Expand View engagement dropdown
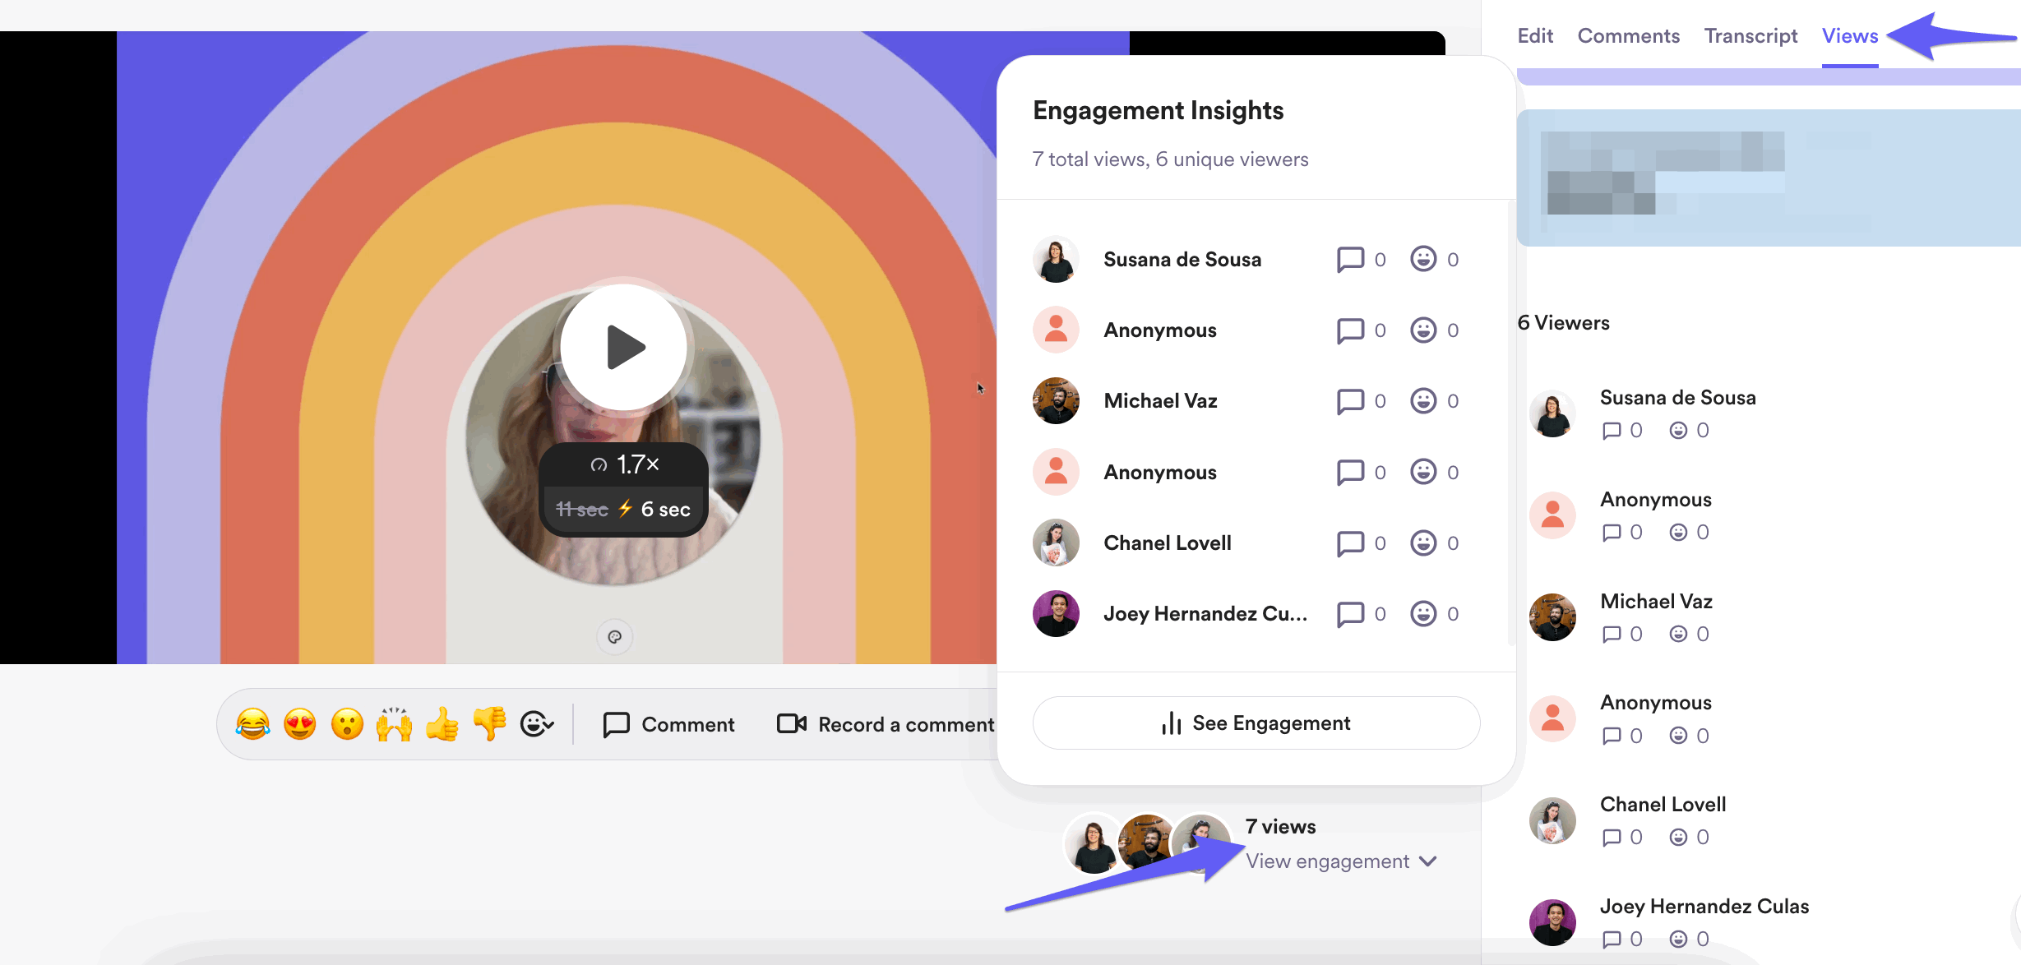Image resolution: width=2021 pixels, height=965 pixels. pyautogui.click(x=1340, y=861)
